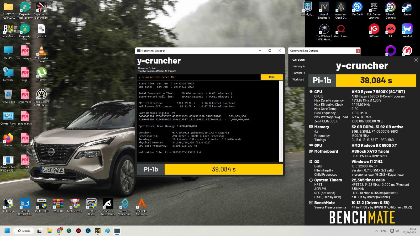Open Age of Empires IV shortcut
The image size is (420, 236).
point(324,10)
